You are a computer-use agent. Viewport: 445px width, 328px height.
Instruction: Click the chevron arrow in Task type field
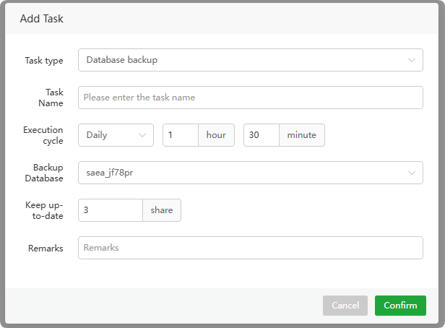[x=411, y=60]
